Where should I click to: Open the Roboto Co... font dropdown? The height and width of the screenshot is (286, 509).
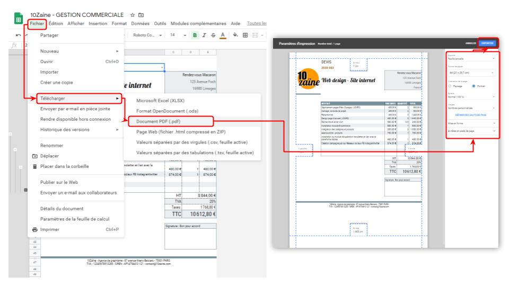pos(147,35)
